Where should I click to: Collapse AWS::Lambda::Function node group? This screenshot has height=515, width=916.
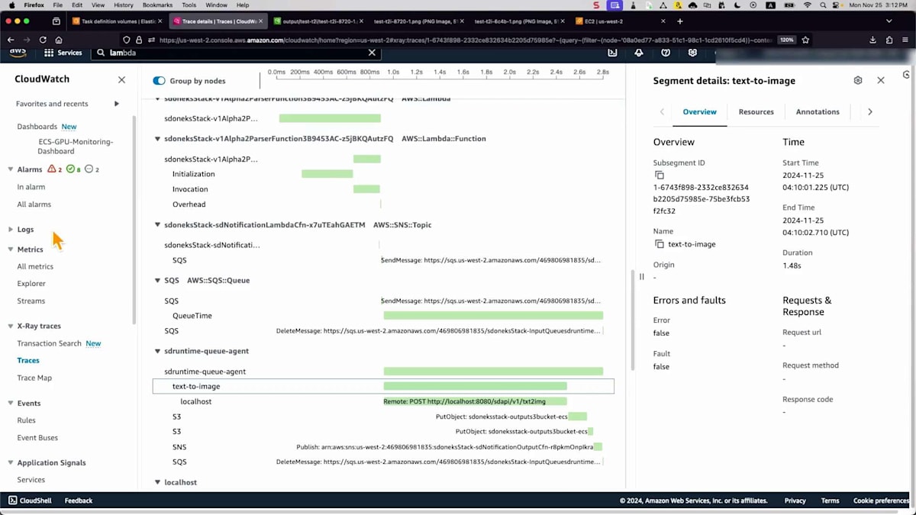click(158, 139)
